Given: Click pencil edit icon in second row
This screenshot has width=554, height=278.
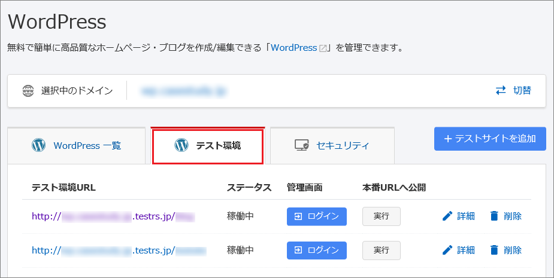Looking at the screenshot, I should click(x=447, y=250).
